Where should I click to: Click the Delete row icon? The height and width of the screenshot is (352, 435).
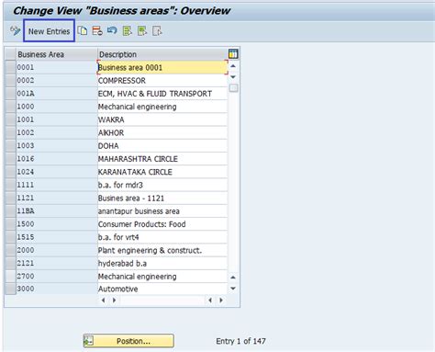[97, 30]
